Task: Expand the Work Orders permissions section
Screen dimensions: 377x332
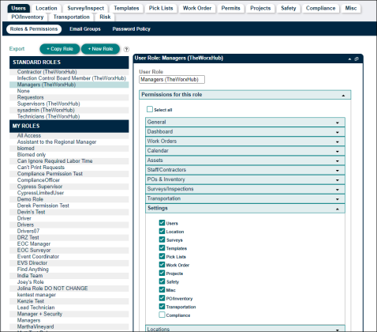Action: pos(245,141)
